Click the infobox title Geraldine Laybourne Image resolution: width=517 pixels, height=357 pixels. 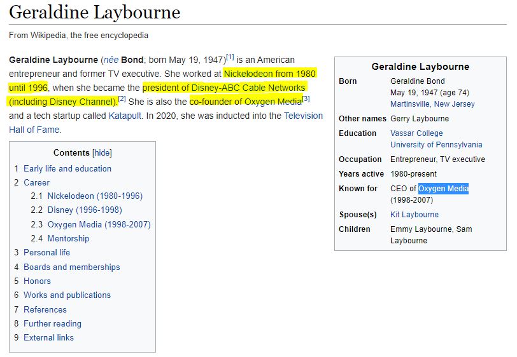[x=420, y=67]
